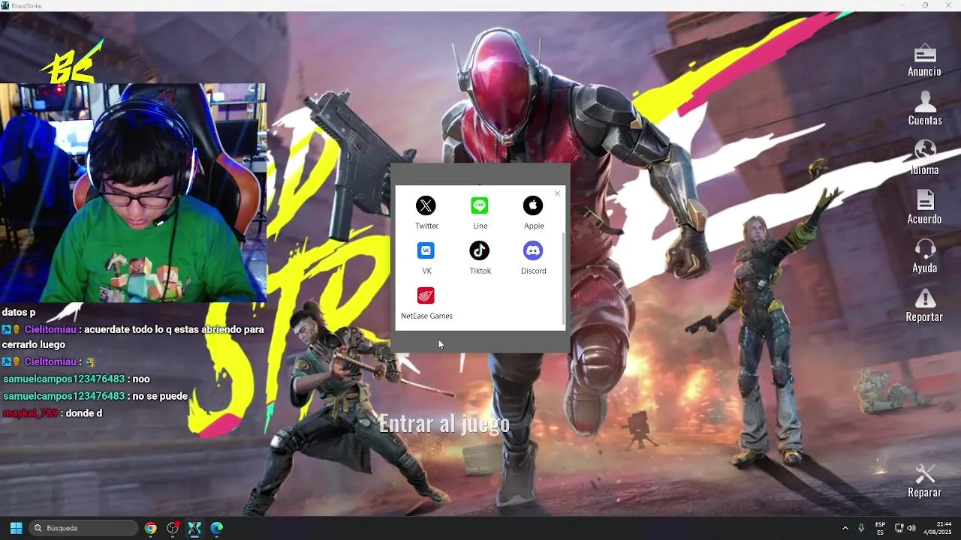
Task: Click maykel_789 chat username
Action: (x=31, y=413)
